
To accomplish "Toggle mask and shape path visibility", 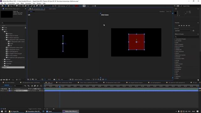I will 45,79.
